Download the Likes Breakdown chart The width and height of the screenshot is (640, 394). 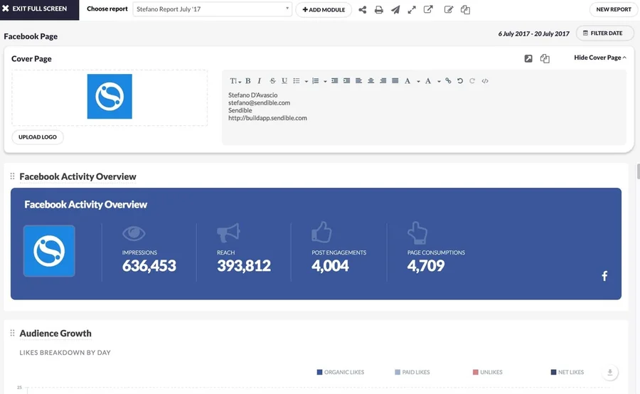coord(609,372)
